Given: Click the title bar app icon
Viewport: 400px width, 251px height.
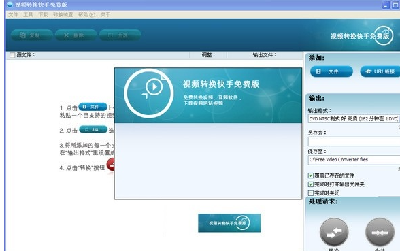Looking at the screenshot, I should click(x=10, y=4).
